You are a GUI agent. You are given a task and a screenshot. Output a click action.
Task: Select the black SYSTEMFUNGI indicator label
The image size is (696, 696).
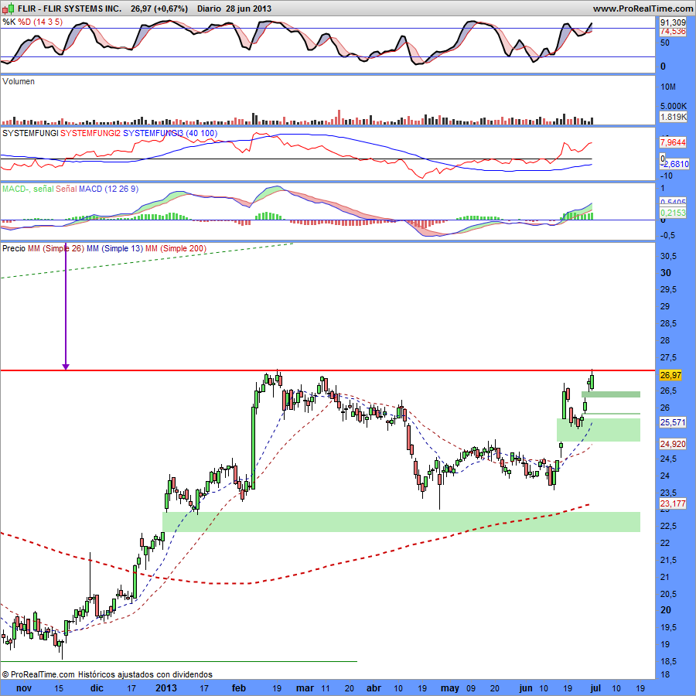coord(30,133)
